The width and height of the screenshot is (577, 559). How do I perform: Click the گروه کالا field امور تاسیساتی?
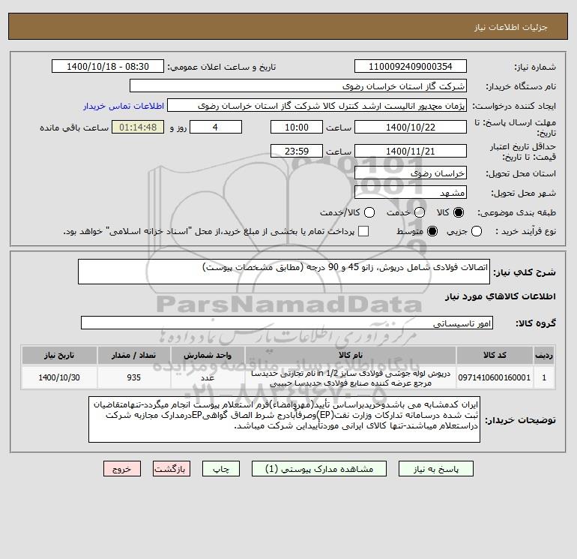tap(287, 323)
